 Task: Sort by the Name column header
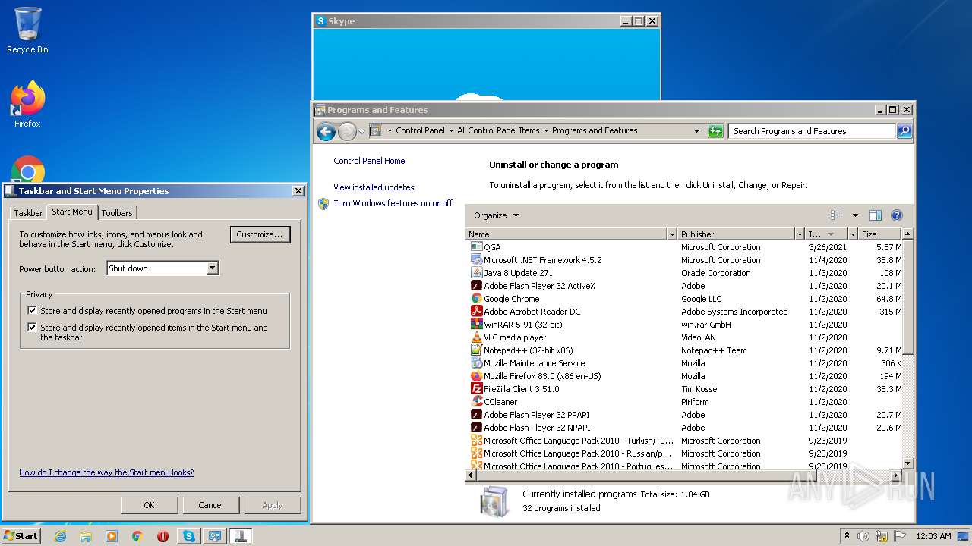coord(566,234)
